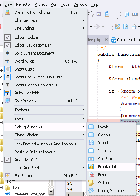The width and height of the screenshot is (140, 196).
Task: Expand the Type folder tree node
Action: click(x=1, y=187)
